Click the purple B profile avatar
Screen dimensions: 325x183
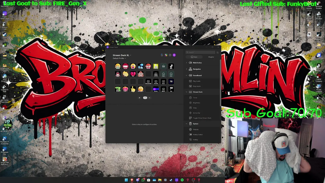tap(174, 55)
